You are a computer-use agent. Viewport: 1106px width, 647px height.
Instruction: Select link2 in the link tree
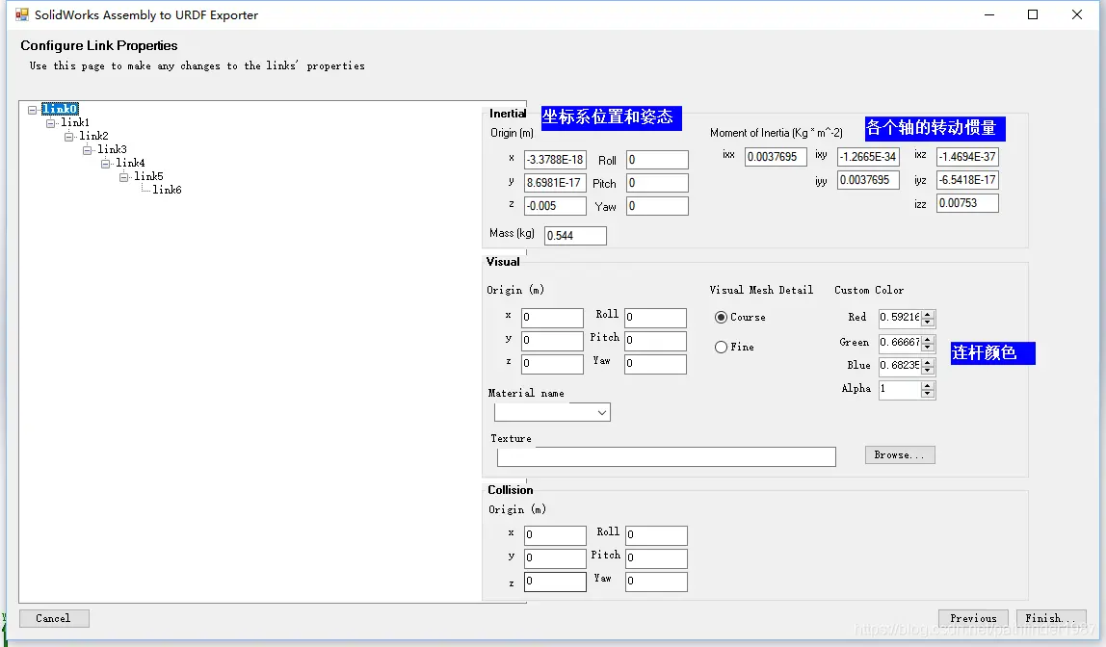[93, 136]
